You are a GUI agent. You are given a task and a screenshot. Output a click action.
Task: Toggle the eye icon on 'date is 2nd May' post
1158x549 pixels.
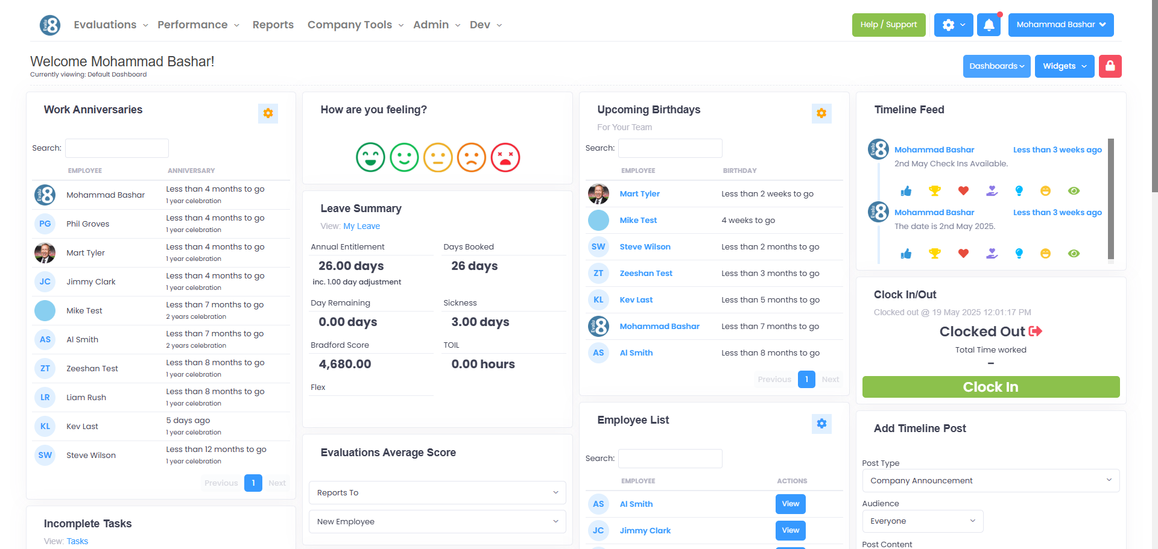(x=1074, y=254)
